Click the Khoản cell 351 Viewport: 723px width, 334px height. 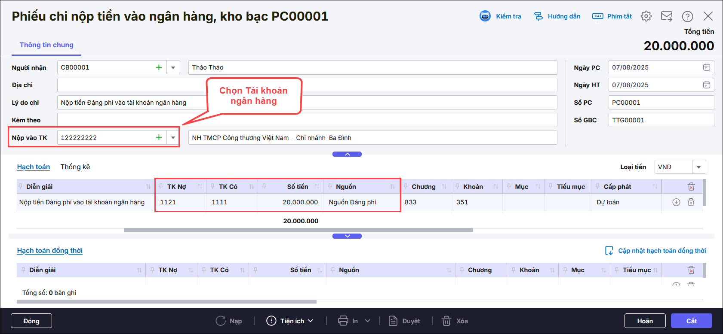(x=477, y=202)
